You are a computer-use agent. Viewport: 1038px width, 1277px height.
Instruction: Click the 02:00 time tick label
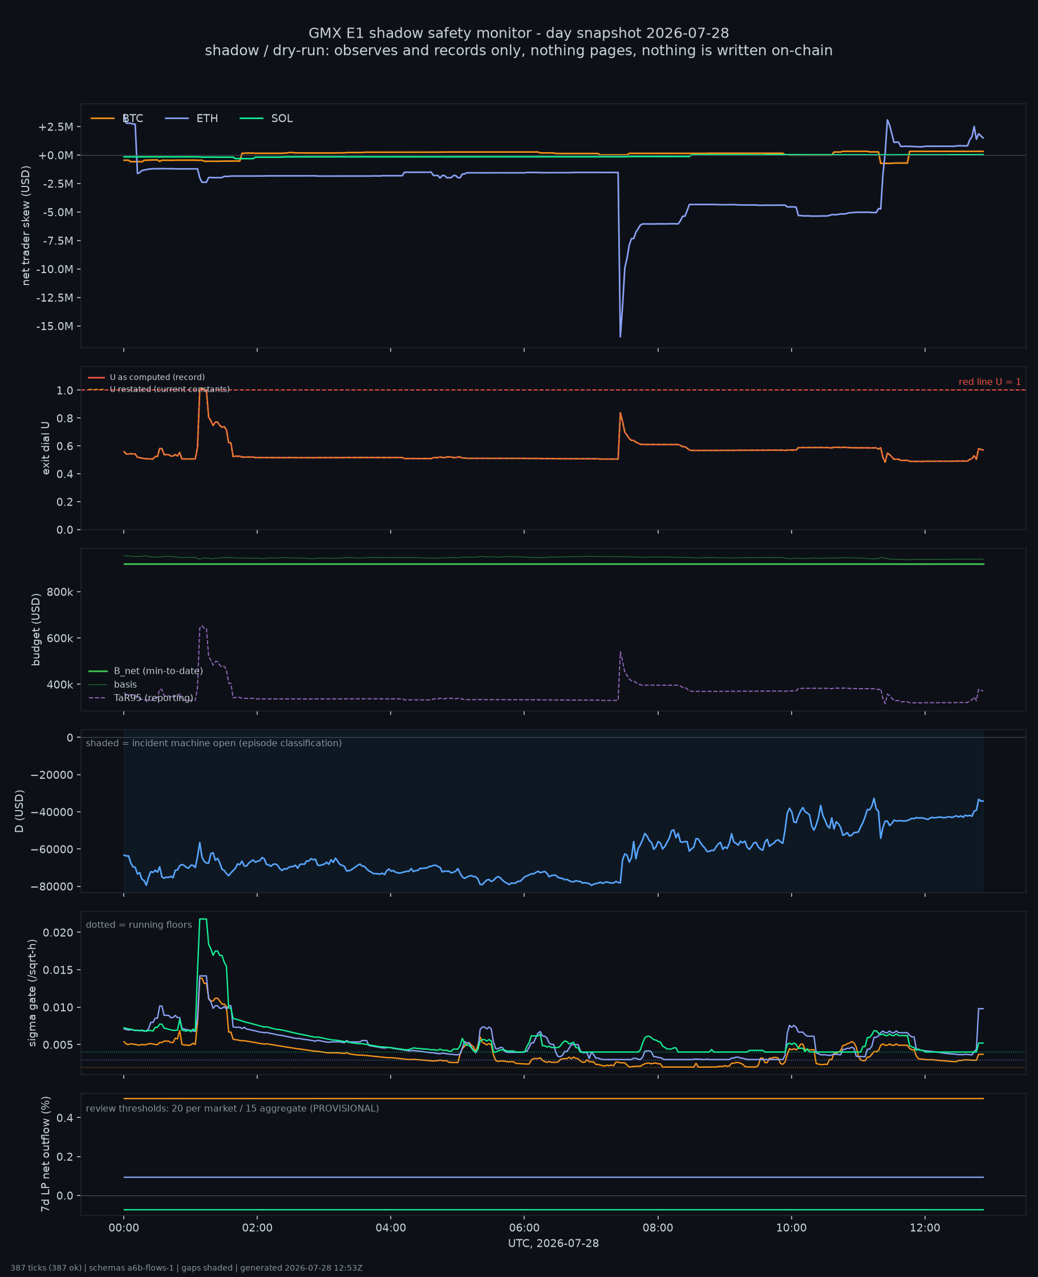tap(257, 1228)
